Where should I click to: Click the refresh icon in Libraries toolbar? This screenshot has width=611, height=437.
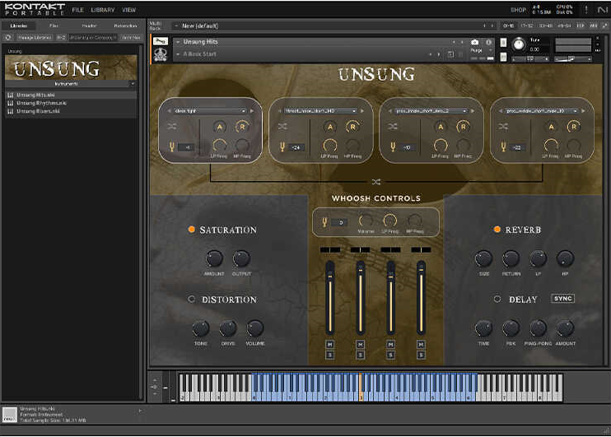[x=7, y=37]
